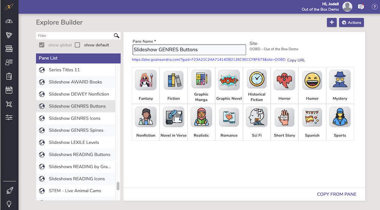Viewport: 380px width, 210px height.
Task: Click the help question mark icon
Action: click(x=374, y=7)
